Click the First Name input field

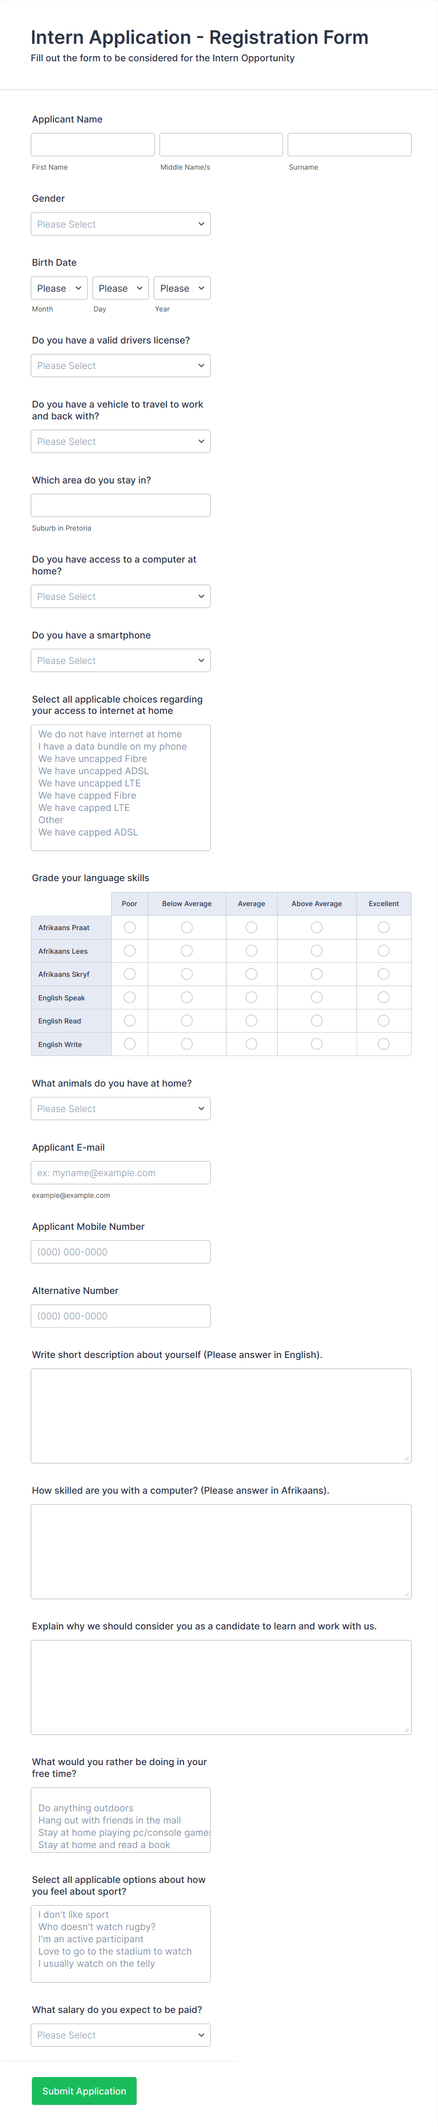[x=91, y=144]
